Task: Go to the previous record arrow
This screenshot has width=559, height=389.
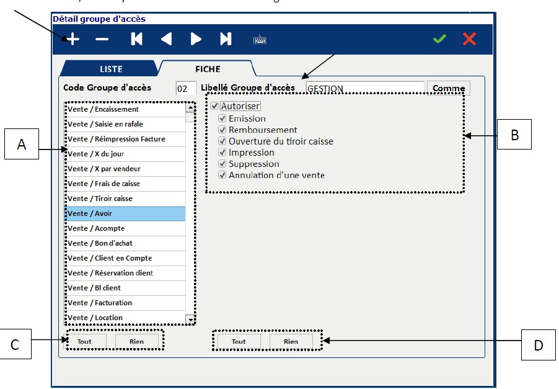Action: [166, 40]
